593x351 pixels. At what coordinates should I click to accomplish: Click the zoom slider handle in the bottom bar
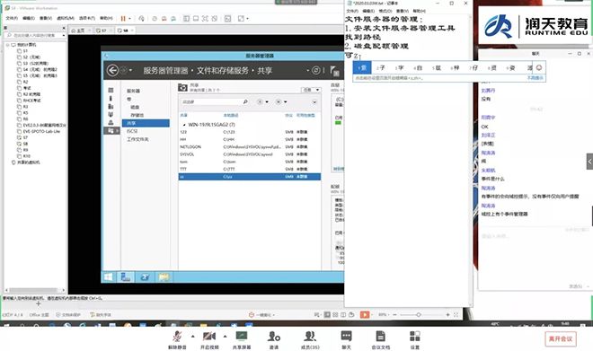(419, 315)
